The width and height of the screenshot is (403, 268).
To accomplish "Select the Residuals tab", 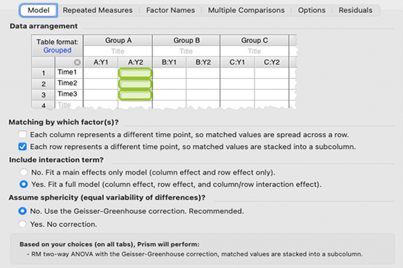I will (355, 10).
